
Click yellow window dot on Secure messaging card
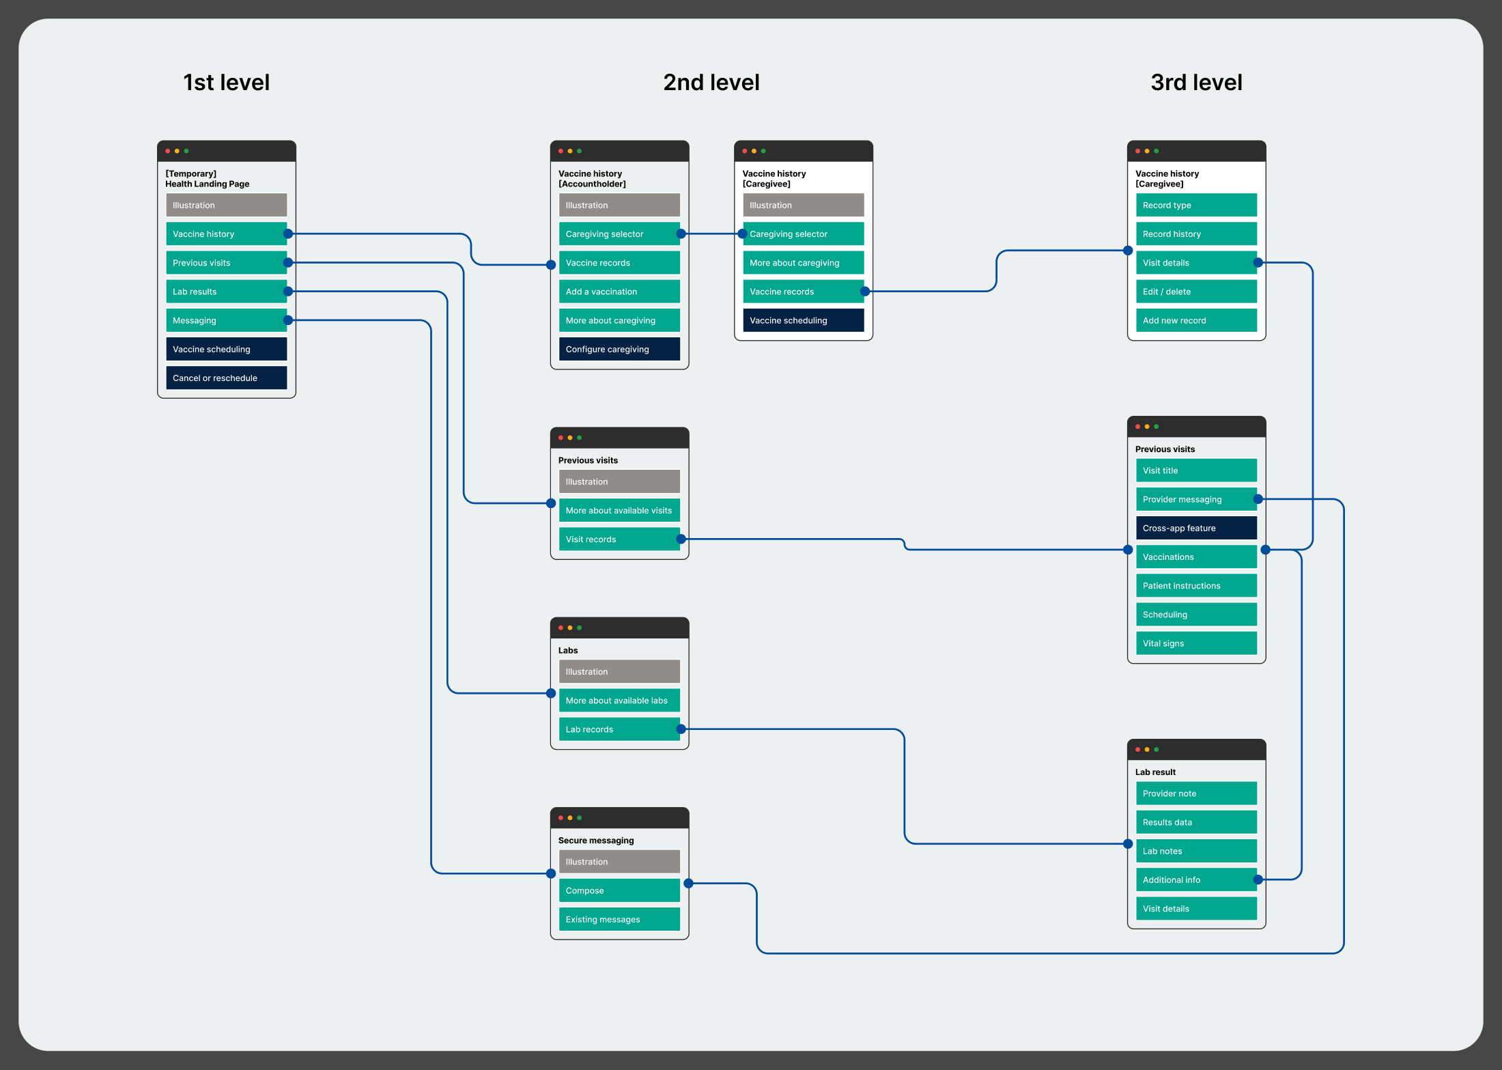pos(570,818)
